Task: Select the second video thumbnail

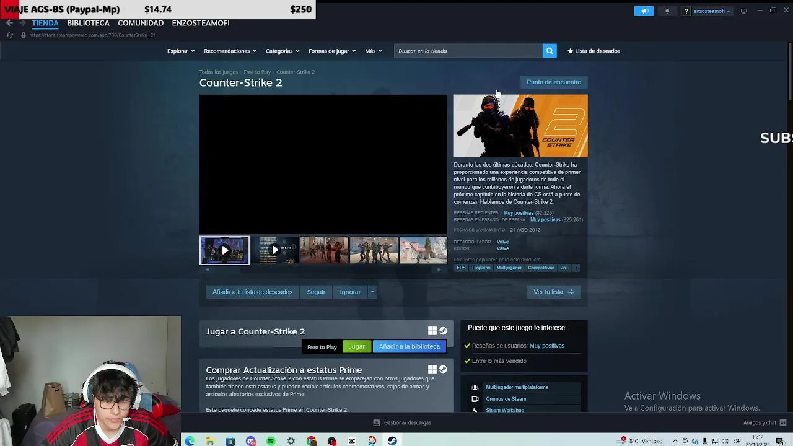Action: [x=274, y=250]
